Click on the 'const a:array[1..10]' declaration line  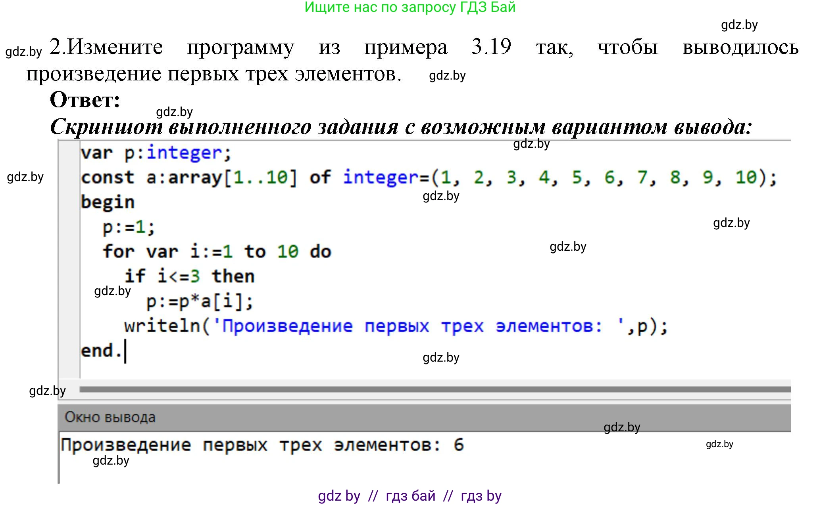(189, 177)
